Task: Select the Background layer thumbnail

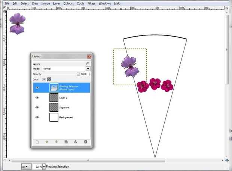Action: click(54, 117)
